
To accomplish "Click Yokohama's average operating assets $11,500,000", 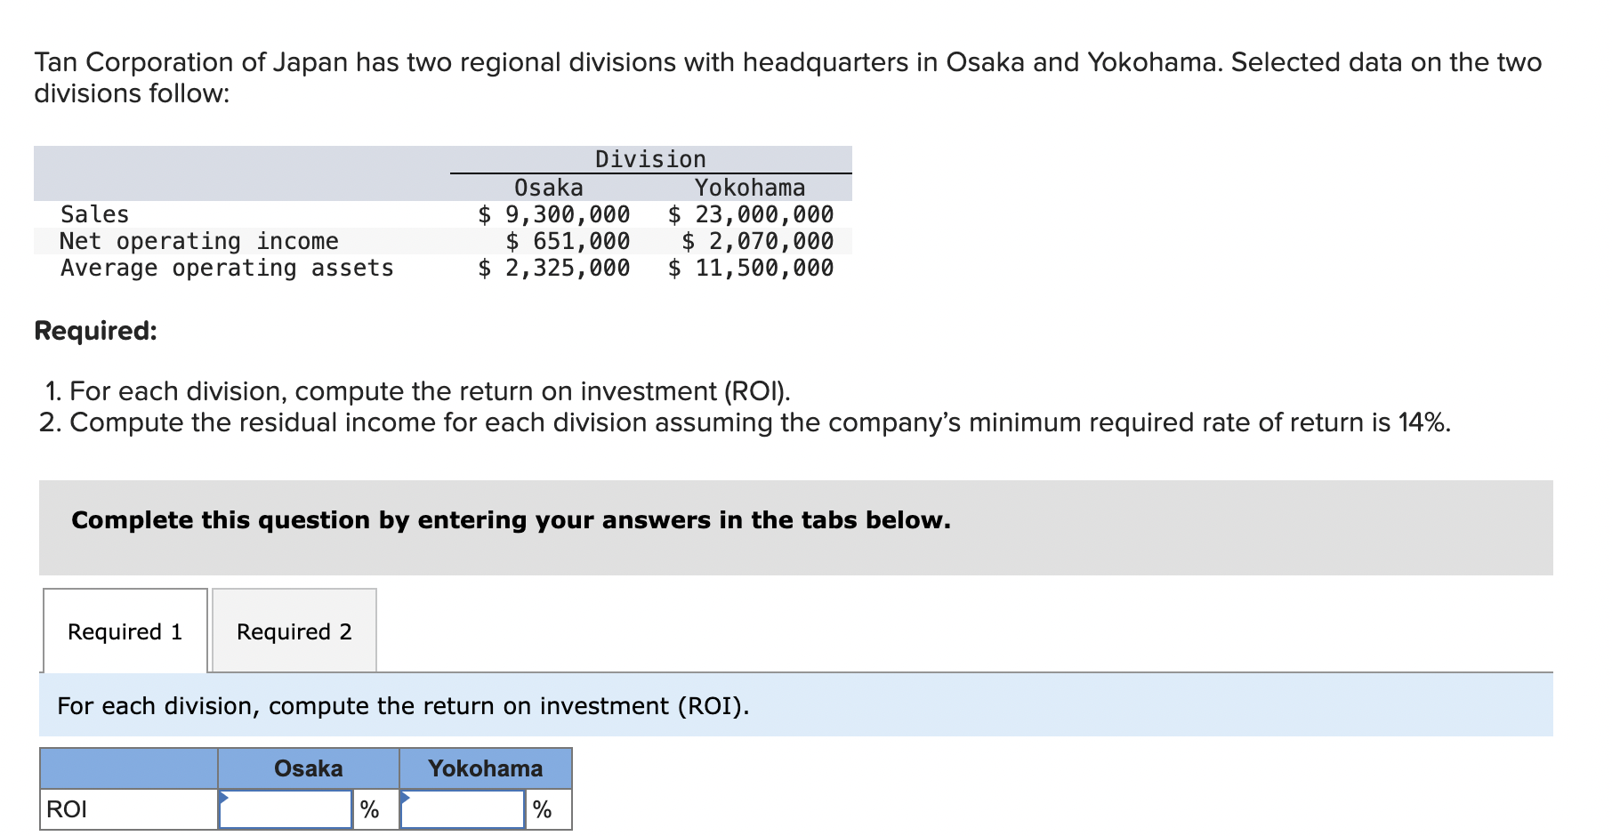I will (751, 268).
